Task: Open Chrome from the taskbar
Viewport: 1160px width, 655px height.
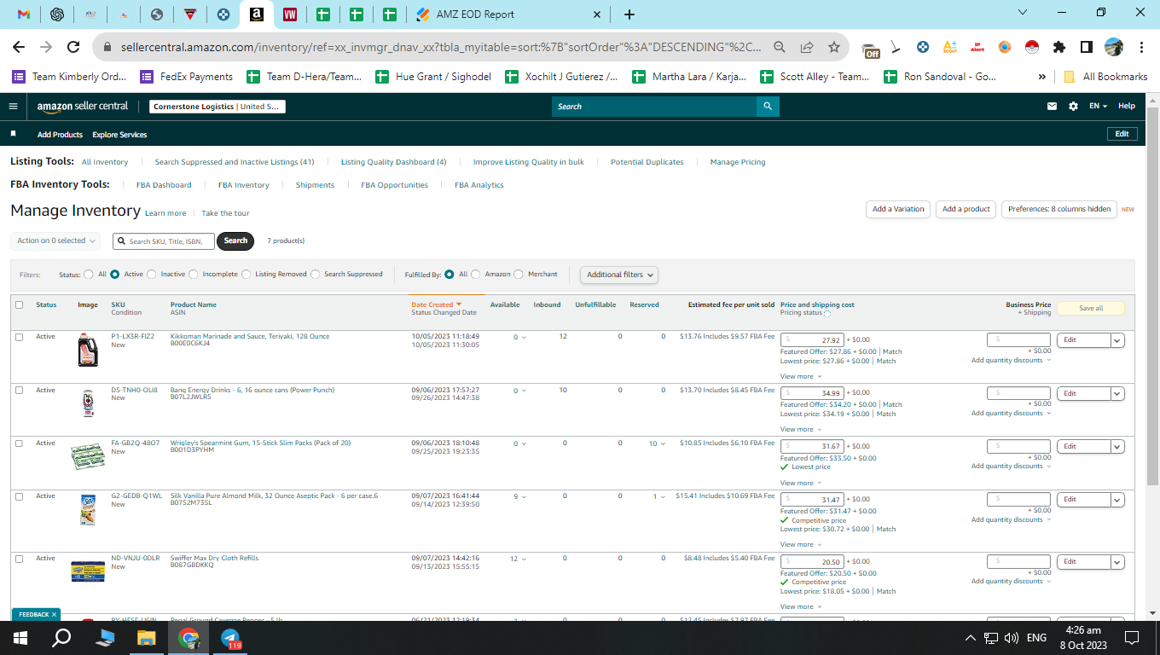Action: pos(189,637)
